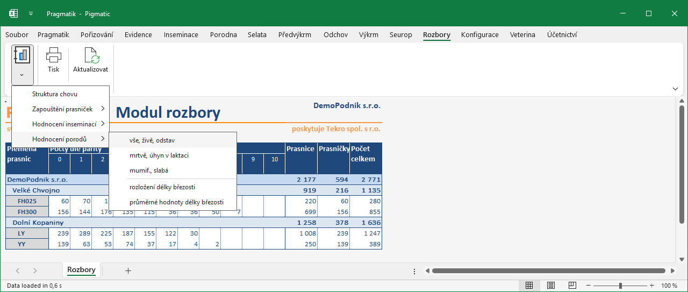Click the YY breed row label

[x=27, y=244]
